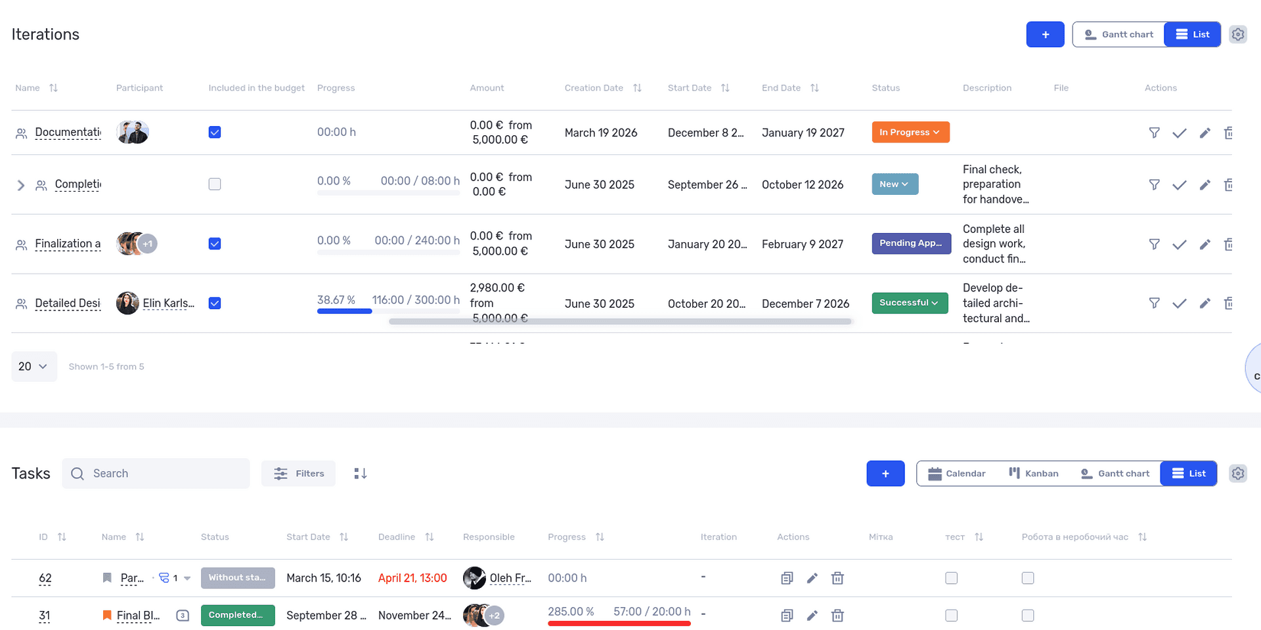
Task: Check budget inclusion for Completion
Action: (215, 184)
